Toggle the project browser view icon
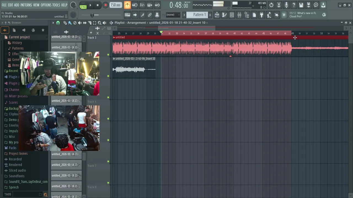This screenshot has height=198, width=353. [247, 15]
